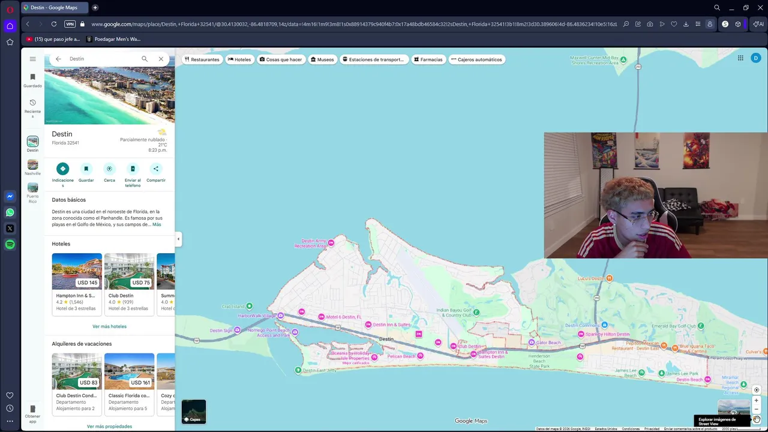
Task: Search tabs with top-right magnifier
Action: click(717, 8)
